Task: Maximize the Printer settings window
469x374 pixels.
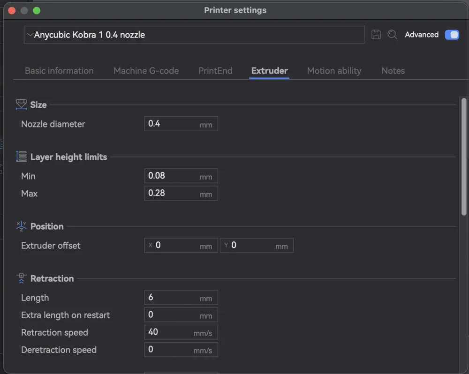Action: click(37, 10)
